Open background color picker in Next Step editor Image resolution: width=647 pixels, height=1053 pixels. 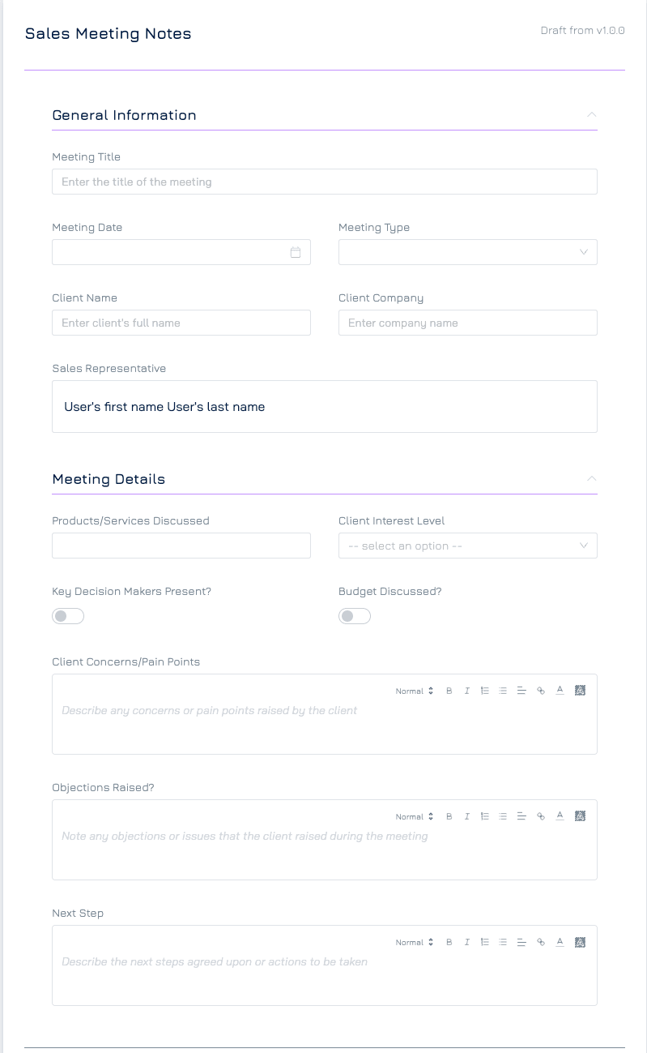coord(580,942)
